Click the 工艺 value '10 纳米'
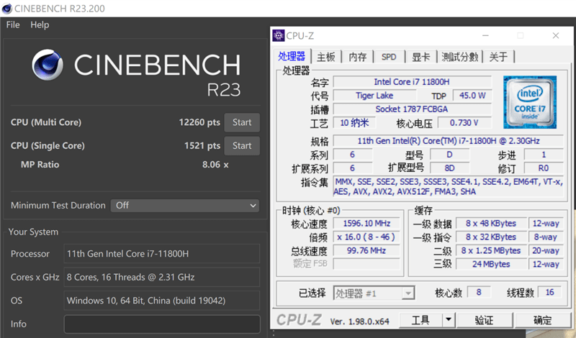Viewport: 576px width, 338px height. pos(354,122)
